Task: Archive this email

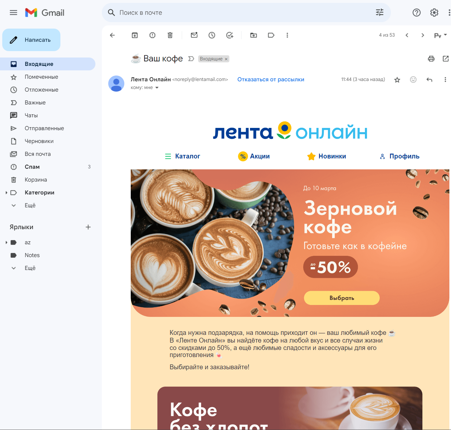Action: point(135,35)
